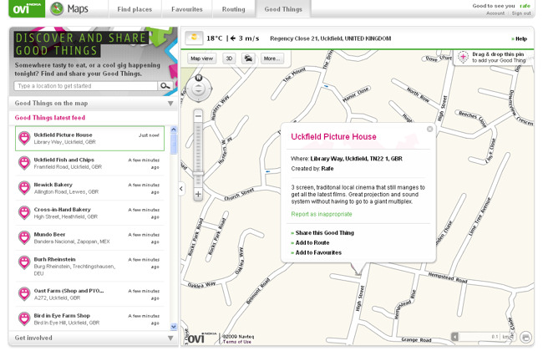Click the zoom slider handle

click(198, 173)
